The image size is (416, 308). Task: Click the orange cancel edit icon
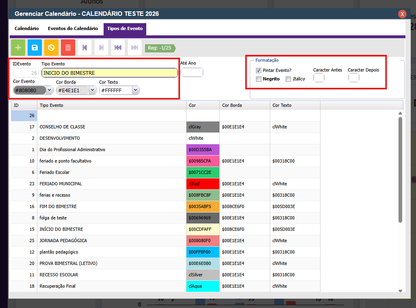tap(51, 48)
